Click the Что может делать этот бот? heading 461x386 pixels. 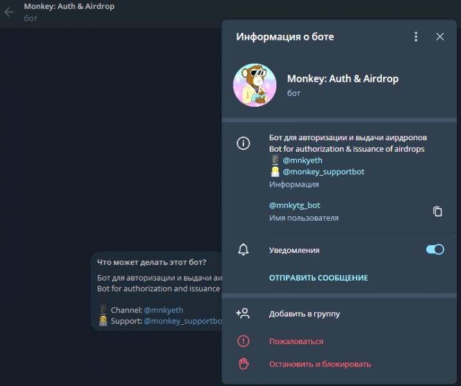point(152,262)
